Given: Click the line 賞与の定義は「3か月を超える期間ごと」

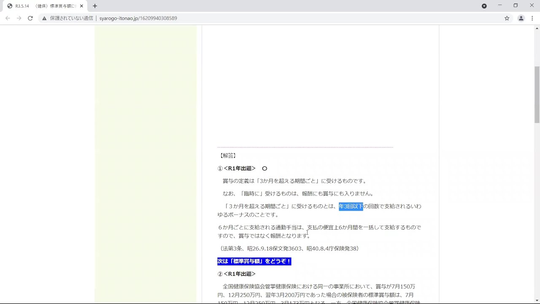Looking at the screenshot, I should (x=295, y=181).
